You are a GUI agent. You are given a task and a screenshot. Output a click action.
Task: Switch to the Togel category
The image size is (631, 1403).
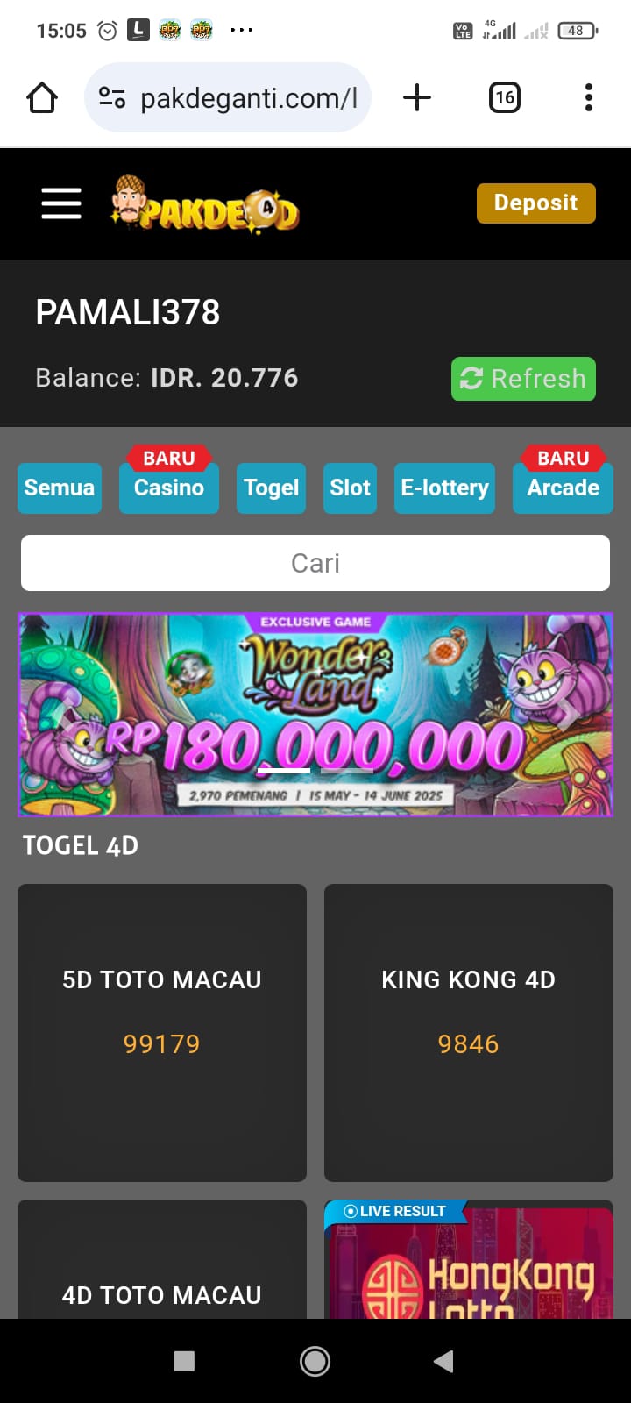click(x=272, y=488)
